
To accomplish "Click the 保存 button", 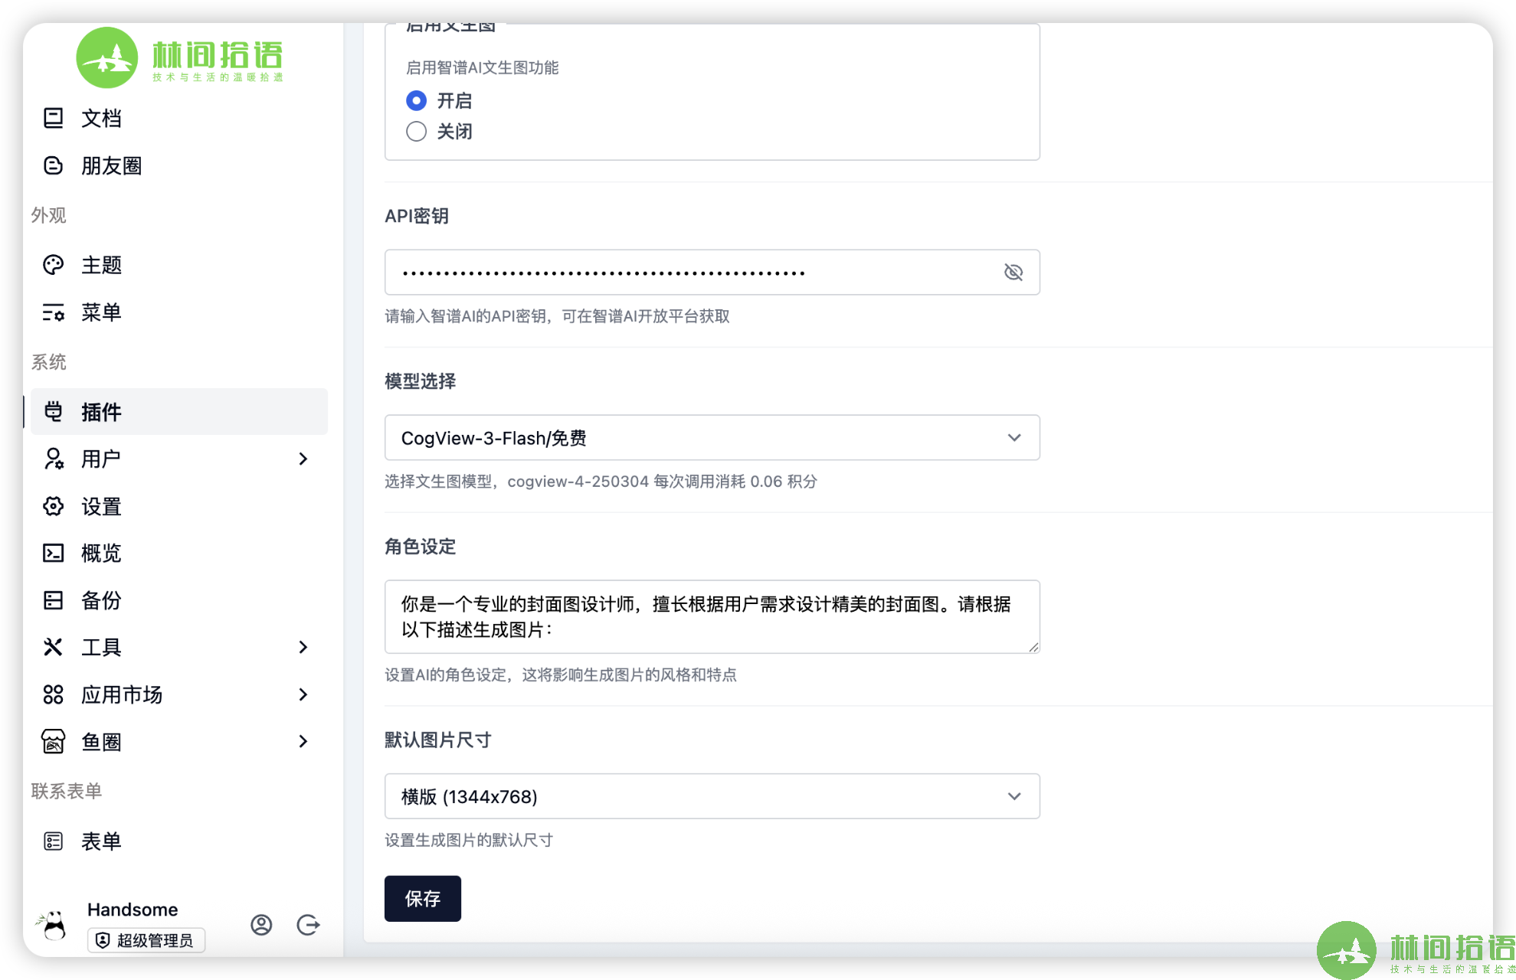I will click(422, 898).
